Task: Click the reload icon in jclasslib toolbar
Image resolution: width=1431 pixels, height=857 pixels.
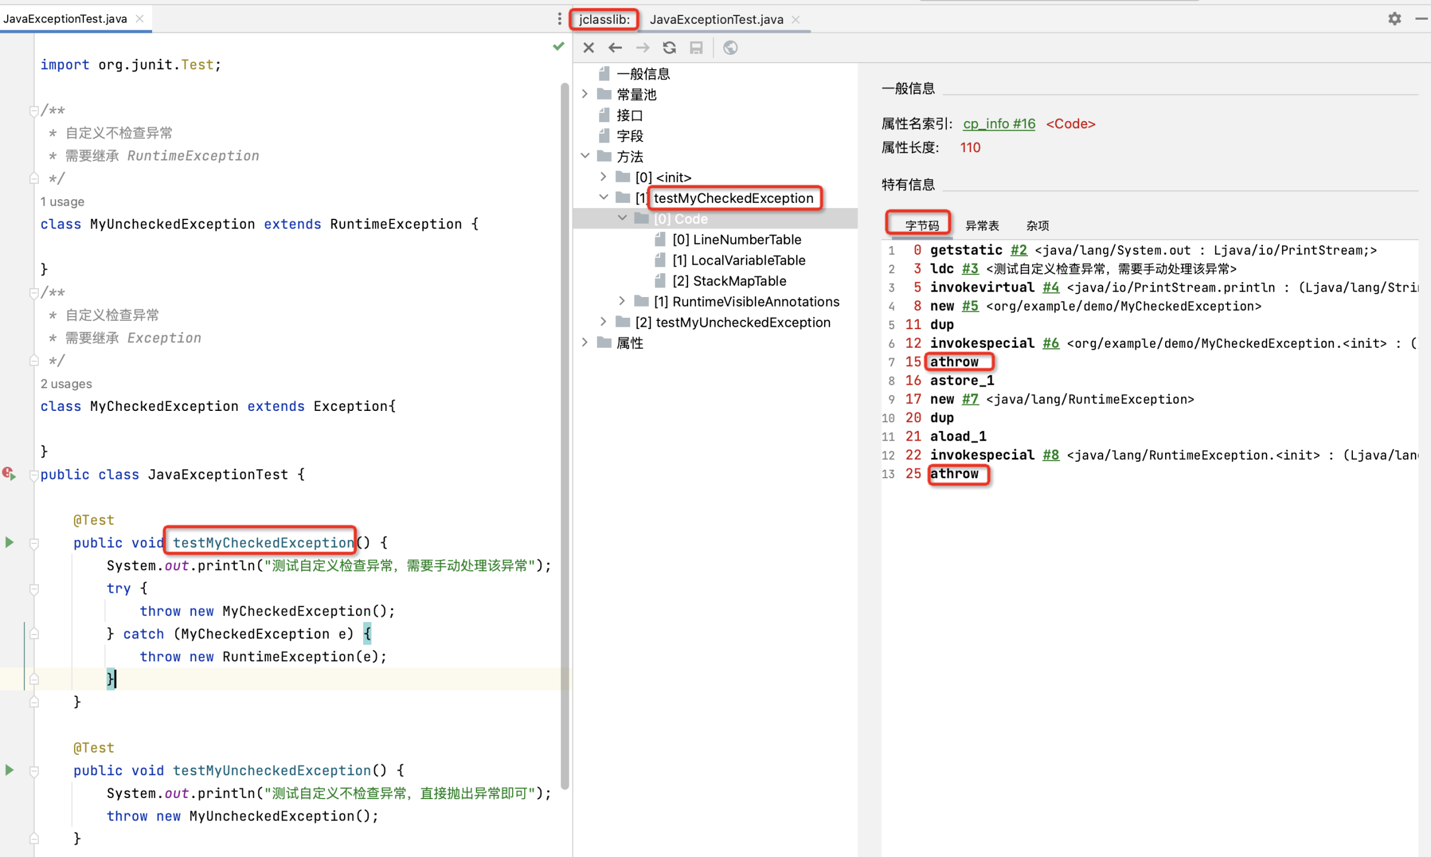Action: point(670,48)
